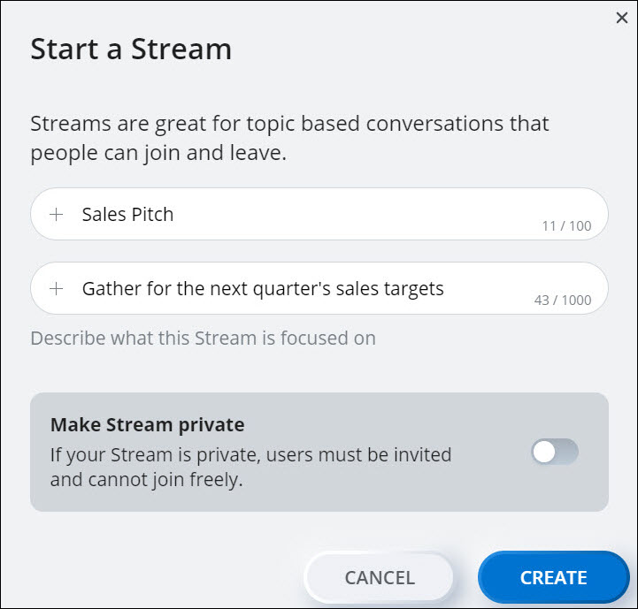Click the word "Sales" in the name field
Image resolution: width=638 pixels, height=609 pixels.
click(x=103, y=214)
